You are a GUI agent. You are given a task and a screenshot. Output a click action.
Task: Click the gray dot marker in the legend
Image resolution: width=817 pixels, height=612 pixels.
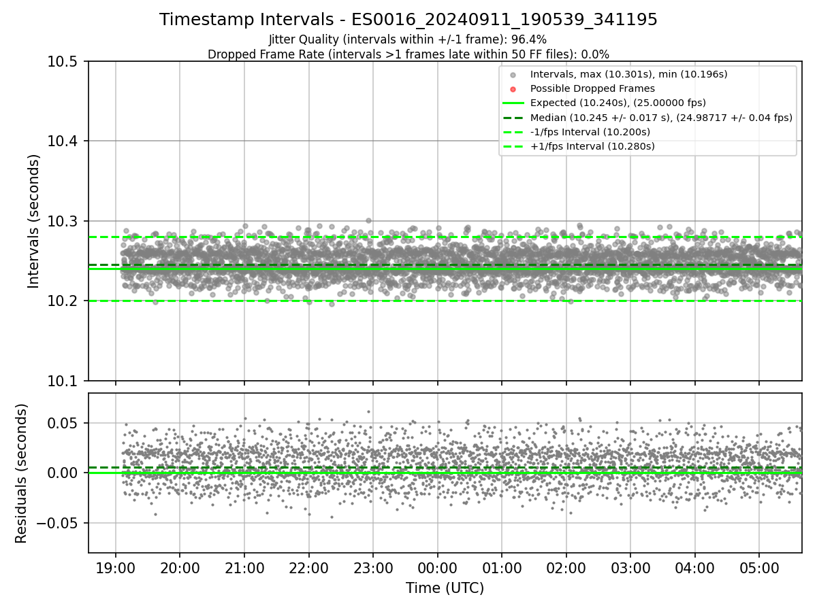[513, 75]
